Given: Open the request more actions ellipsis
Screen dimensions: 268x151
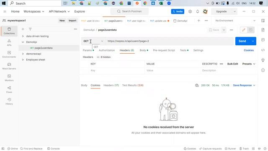Looking at the screenshot, I should [x=231, y=30].
